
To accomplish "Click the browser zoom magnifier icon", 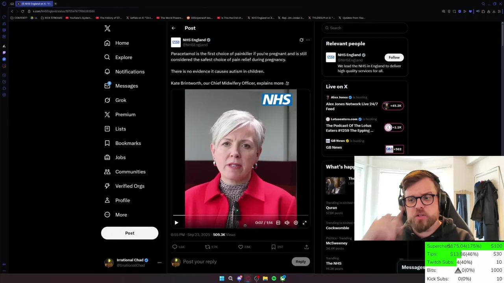I will (x=443, y=11).
